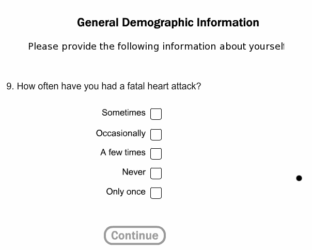The image size is (312, 250).
Task: Click the Sometimes option label
Action: (x=123, y=113)
